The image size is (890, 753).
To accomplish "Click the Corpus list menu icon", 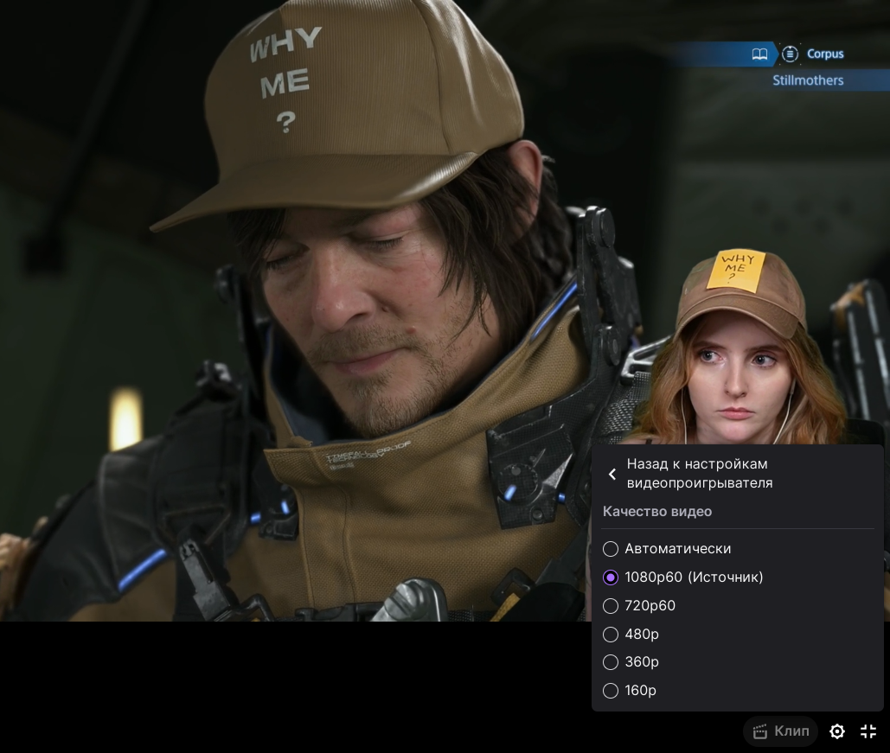I will point(790,54).
